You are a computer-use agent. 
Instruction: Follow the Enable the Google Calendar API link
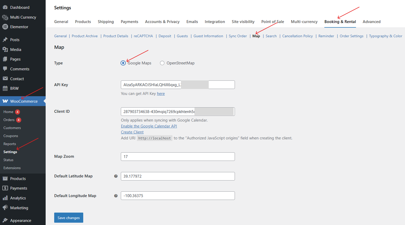pyautogui.click(x=149, y=126)
